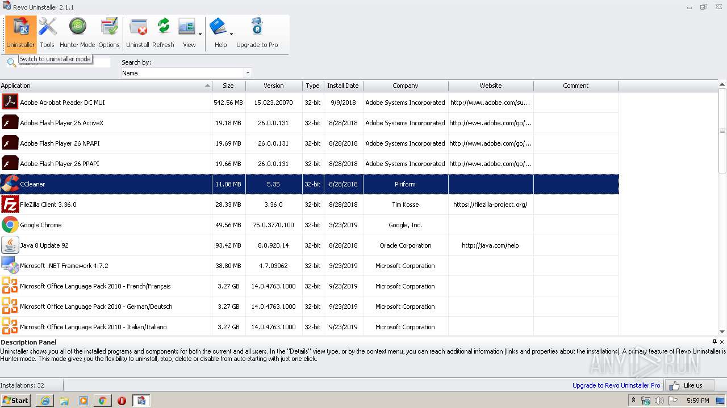Image resolution: width=727 pixels, height=408 pixels.
Task: Sort by Comment column header
Action: click(x=576, y=86)
